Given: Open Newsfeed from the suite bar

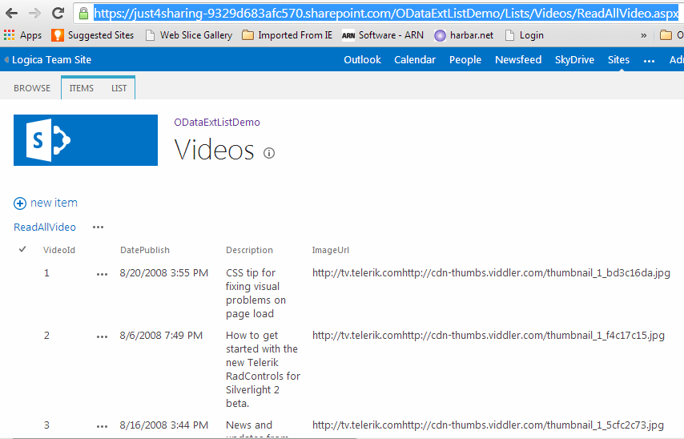Looking at the screenshot, I should coord(518,60).
